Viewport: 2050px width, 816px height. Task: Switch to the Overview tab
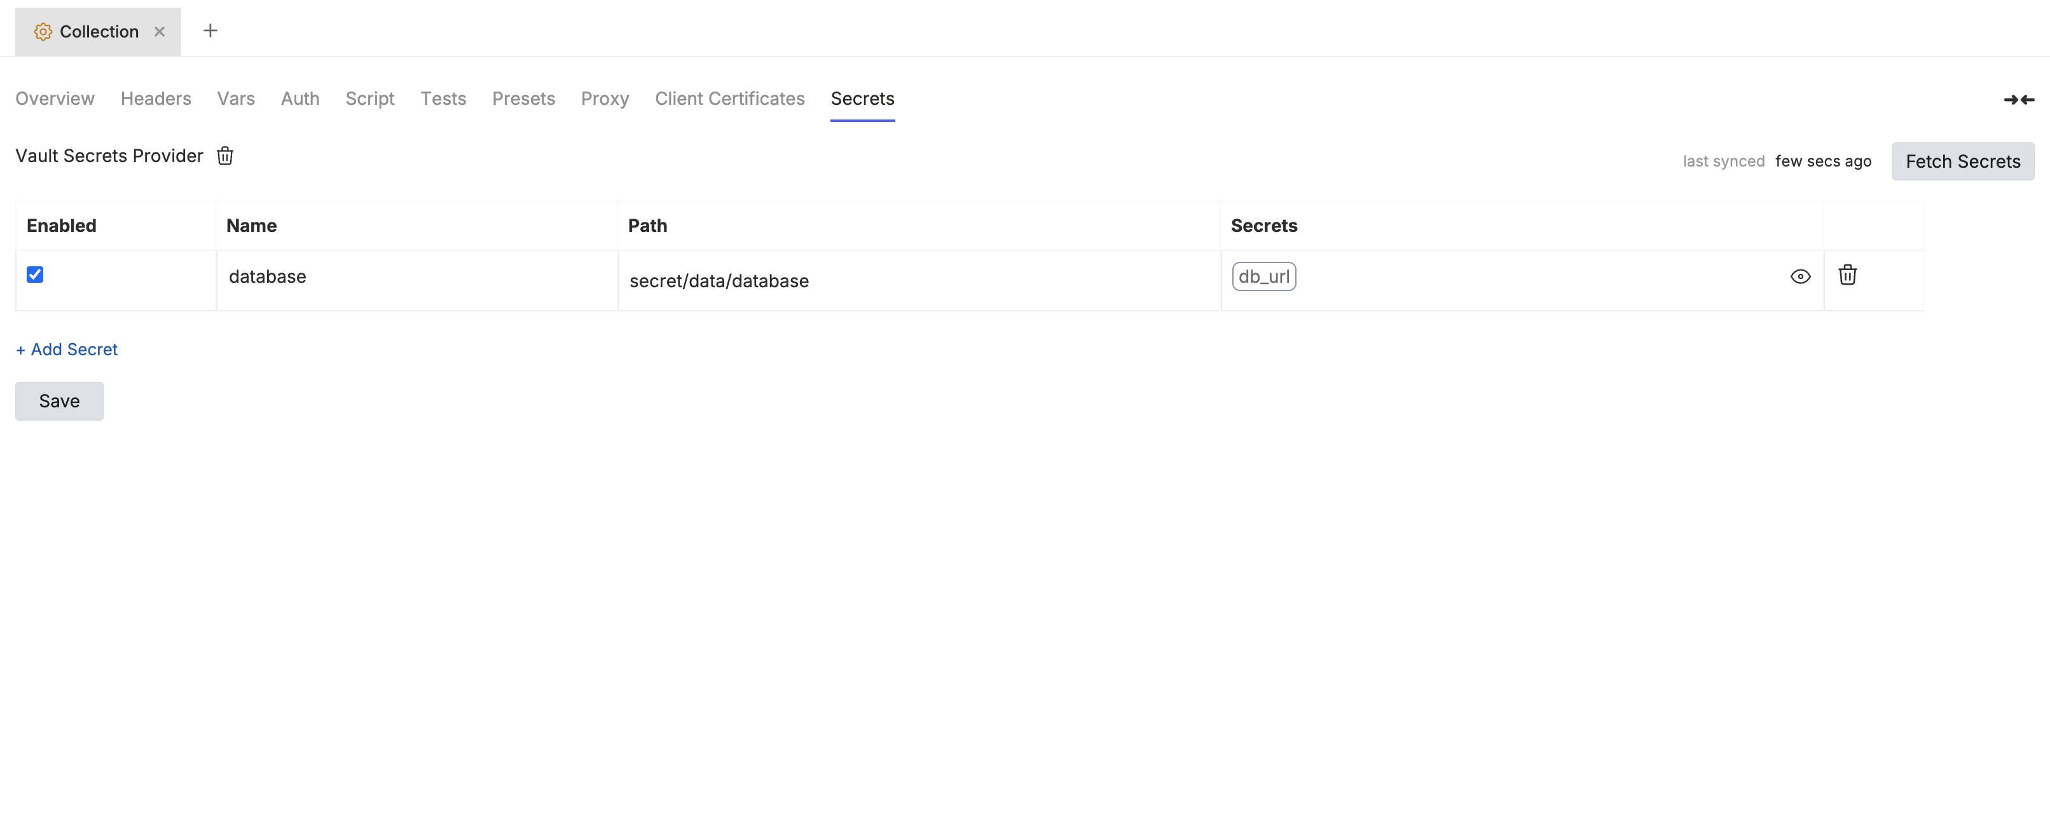(54, 98)
